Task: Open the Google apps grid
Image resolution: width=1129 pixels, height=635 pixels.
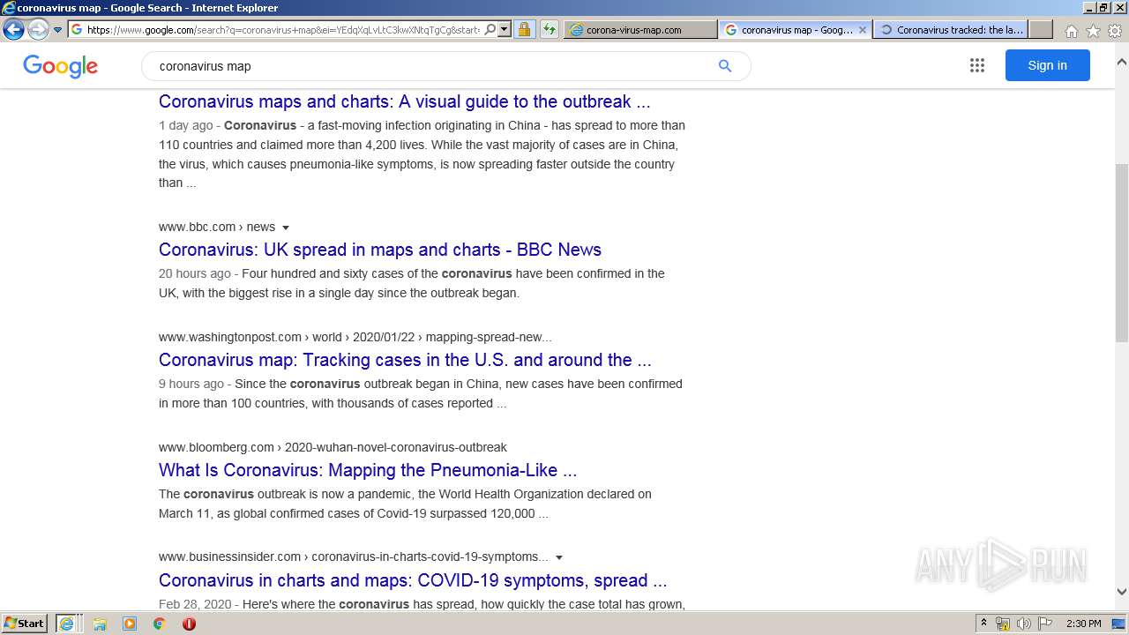Action: click(976, 65)
